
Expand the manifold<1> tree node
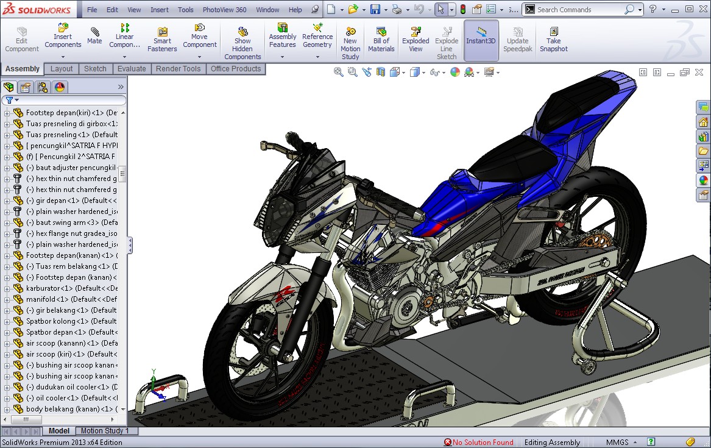6,300
